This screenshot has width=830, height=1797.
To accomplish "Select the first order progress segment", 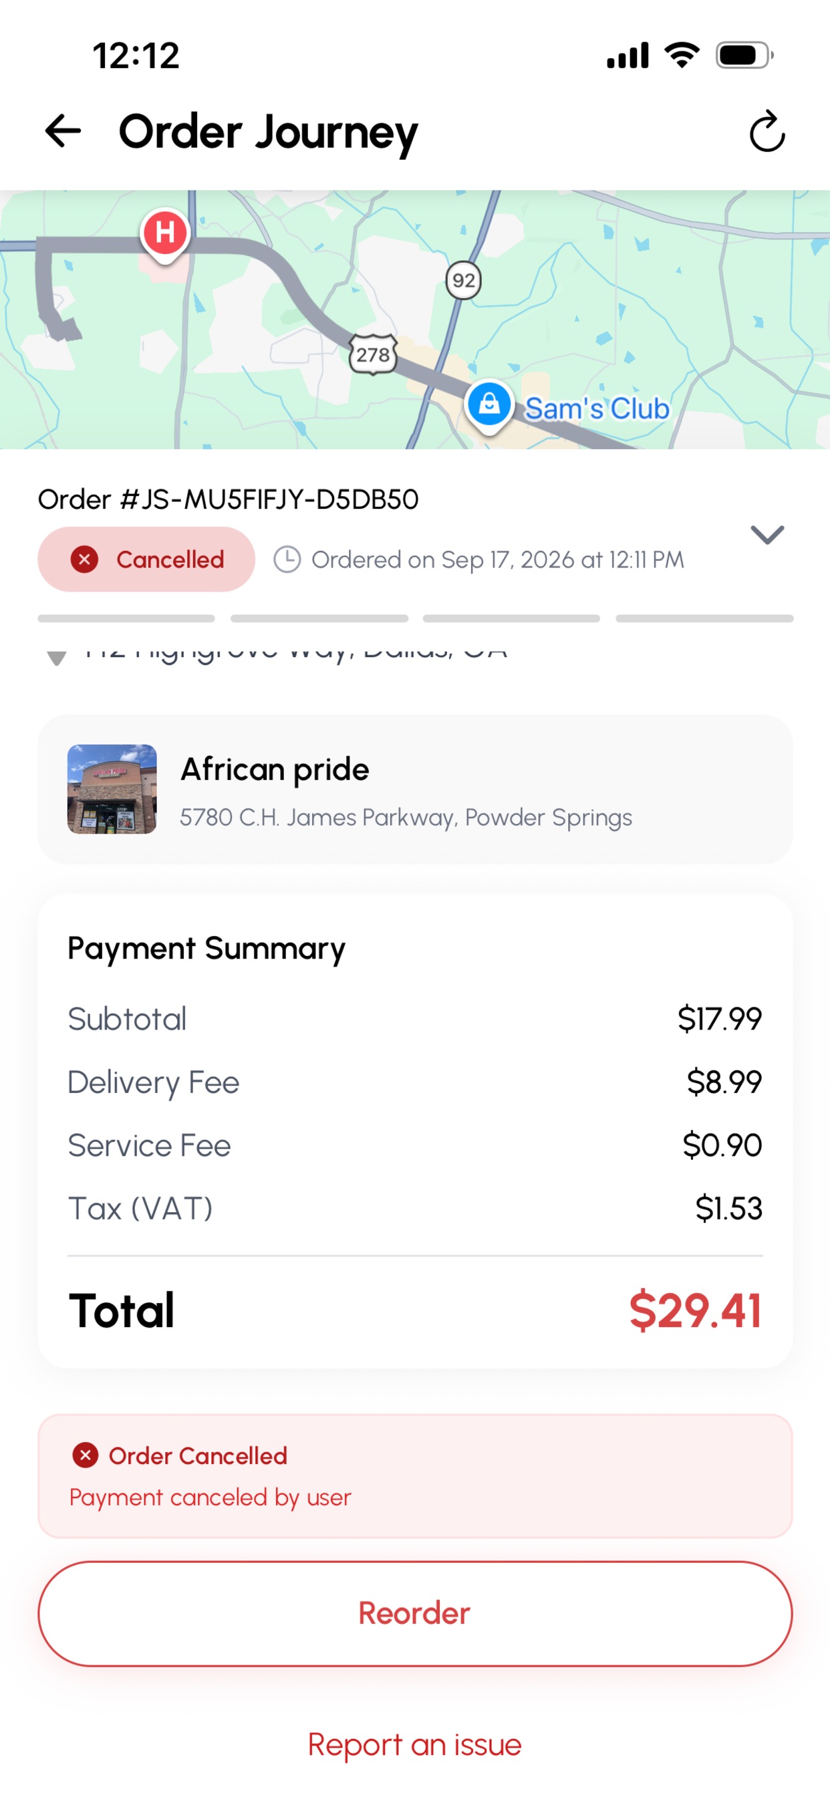I will [126, 619].
